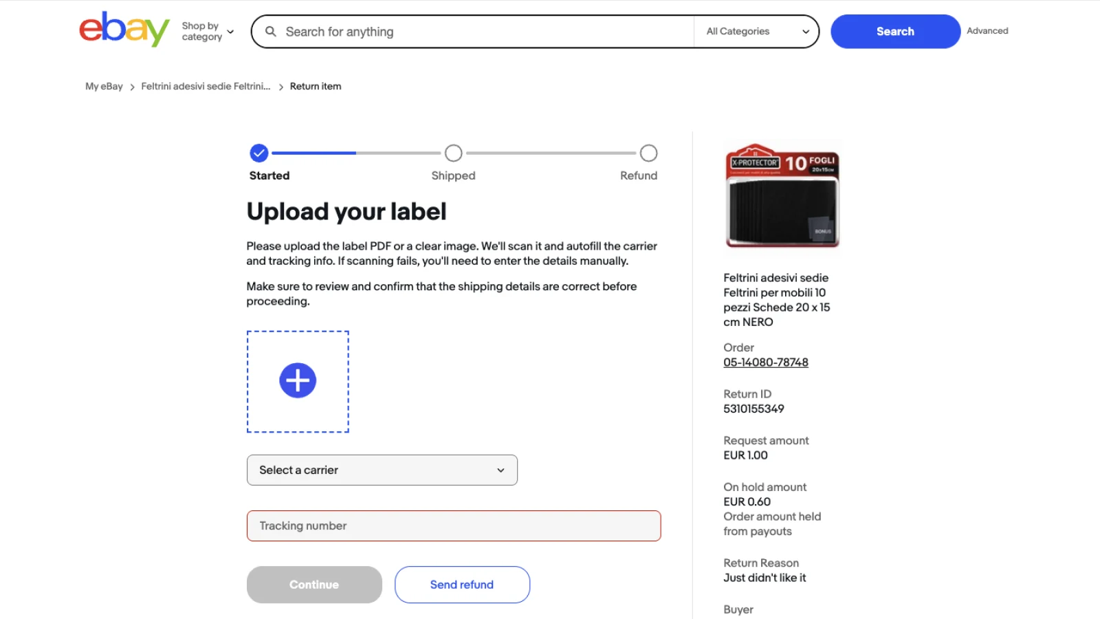Open the Select a carrier dropdown
The width and height of the screenshot is (1100, 619).
click(x=382, y=470)
